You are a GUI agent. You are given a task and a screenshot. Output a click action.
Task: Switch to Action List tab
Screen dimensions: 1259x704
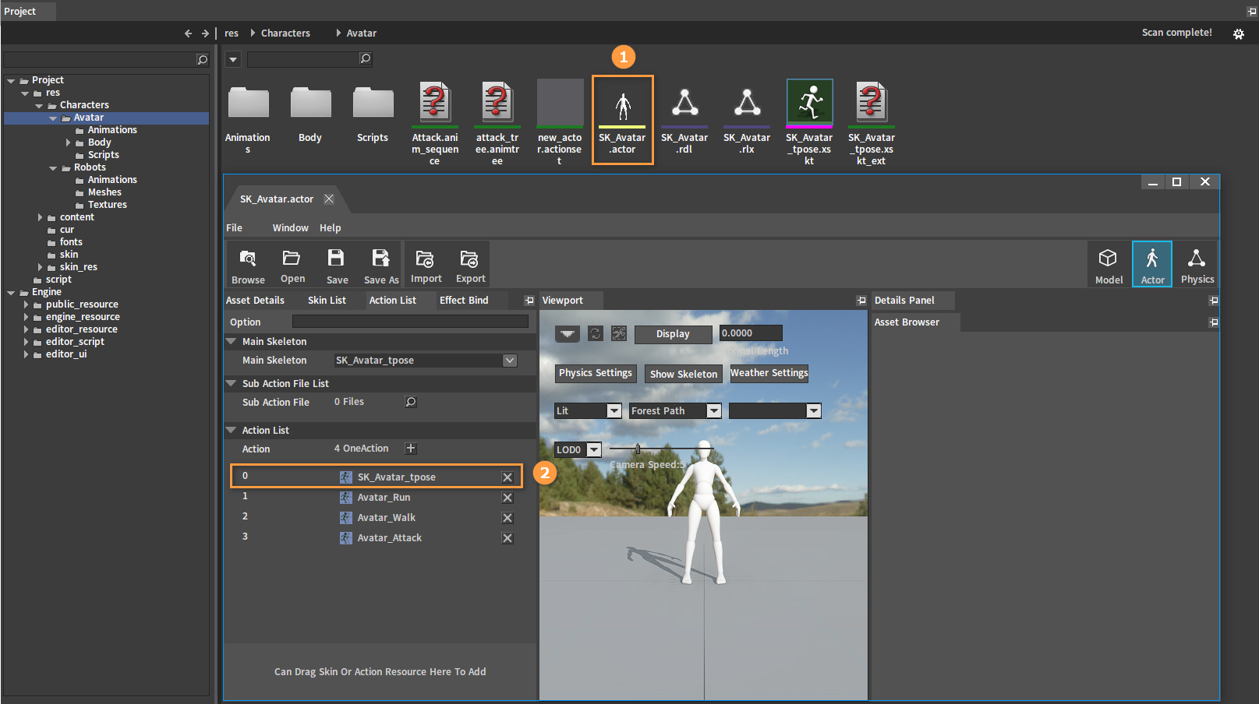(393, 301)
